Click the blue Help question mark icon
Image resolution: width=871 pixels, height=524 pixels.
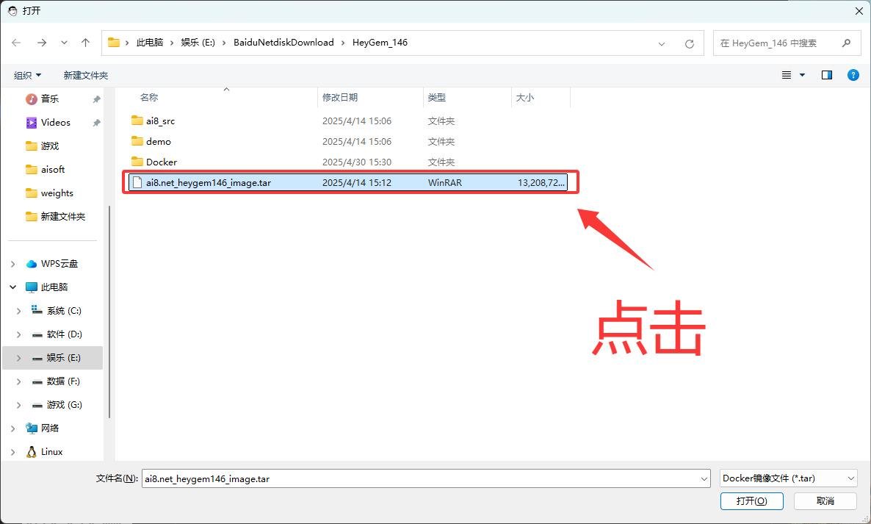[x=853, y=75]
